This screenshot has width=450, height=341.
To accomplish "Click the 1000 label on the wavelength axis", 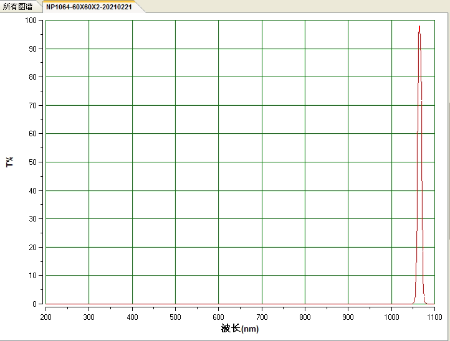I will pyautogui.click(x=391, y=317).
